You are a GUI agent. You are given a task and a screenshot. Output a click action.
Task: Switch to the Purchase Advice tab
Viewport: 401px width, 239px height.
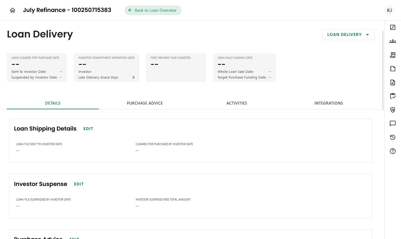tap(145, 103)
